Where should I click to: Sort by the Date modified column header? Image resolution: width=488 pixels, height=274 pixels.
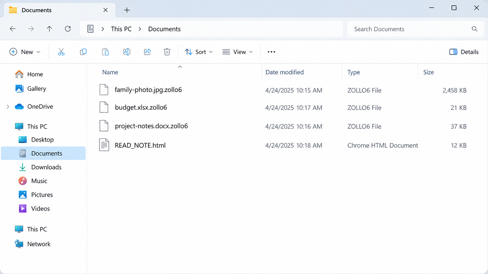pos(285,72)
